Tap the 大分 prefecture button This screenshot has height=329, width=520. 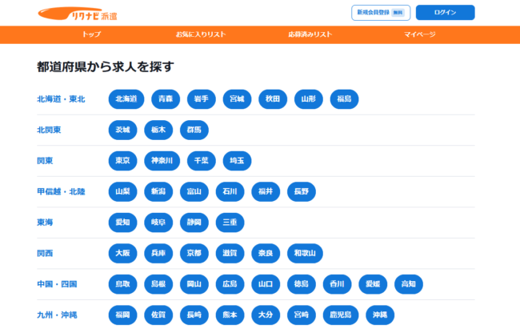pos(266,315)
